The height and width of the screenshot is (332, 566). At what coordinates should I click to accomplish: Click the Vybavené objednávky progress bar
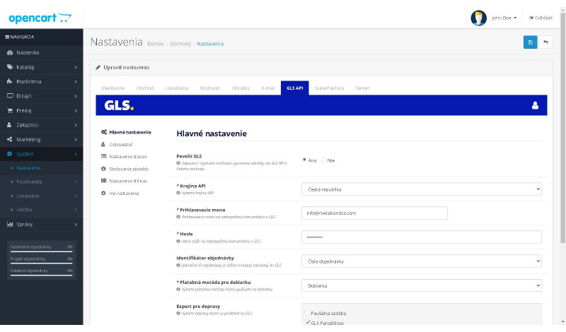point(42,251)
